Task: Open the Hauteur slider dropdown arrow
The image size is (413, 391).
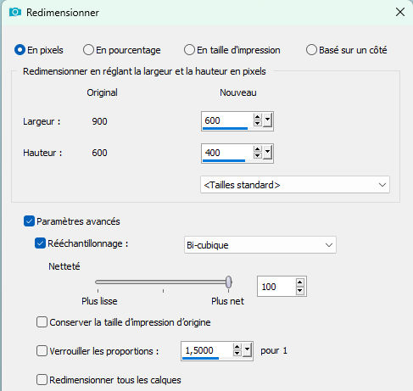Action: click(x=267, y=153)
